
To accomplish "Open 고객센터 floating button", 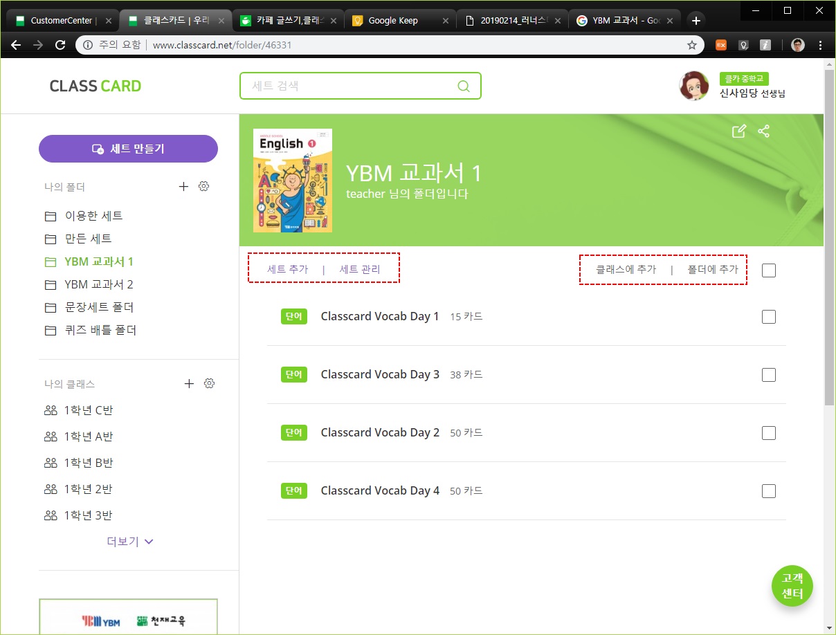I will click(x=792, y=586).
